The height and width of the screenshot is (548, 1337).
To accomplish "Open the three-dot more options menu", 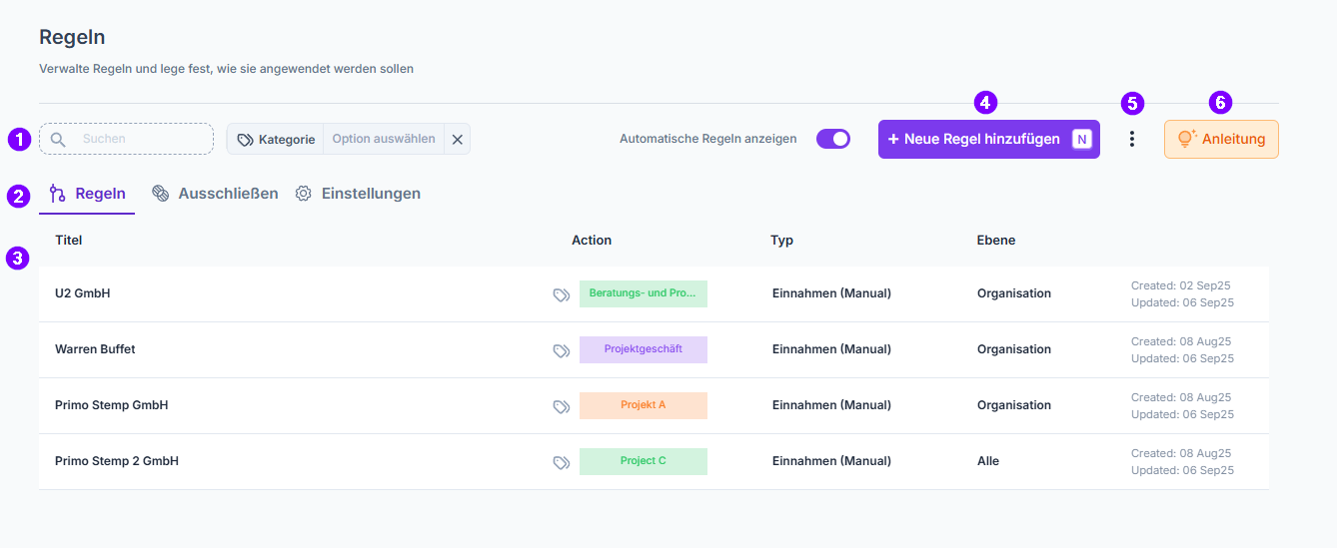I will point(1131,140).
